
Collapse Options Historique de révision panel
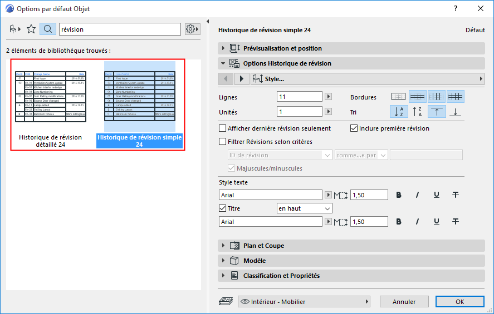351,63
